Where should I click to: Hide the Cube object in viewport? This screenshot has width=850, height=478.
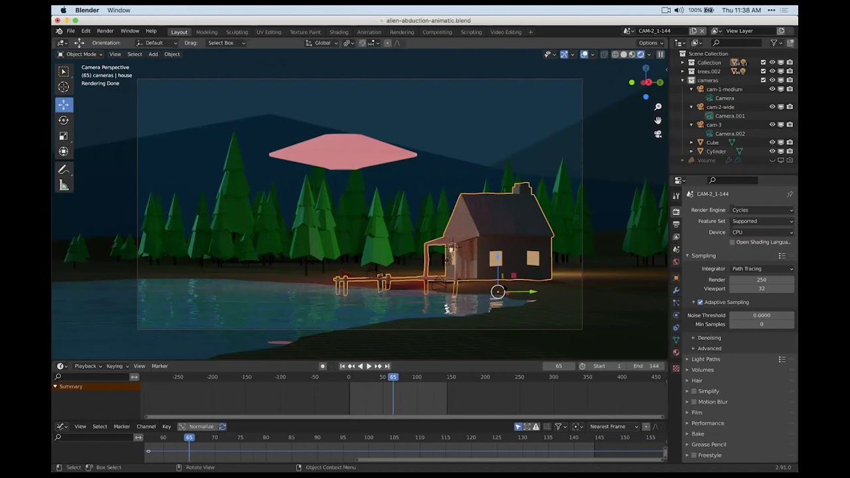772,142
